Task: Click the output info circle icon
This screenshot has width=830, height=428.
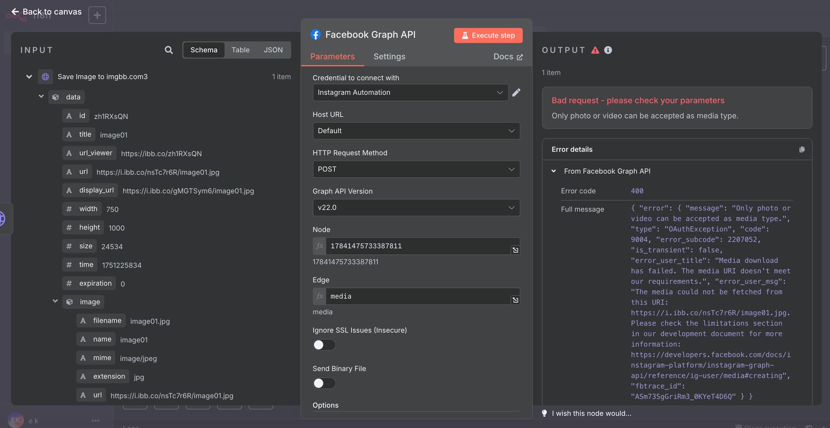Action: tap(608, 50)
